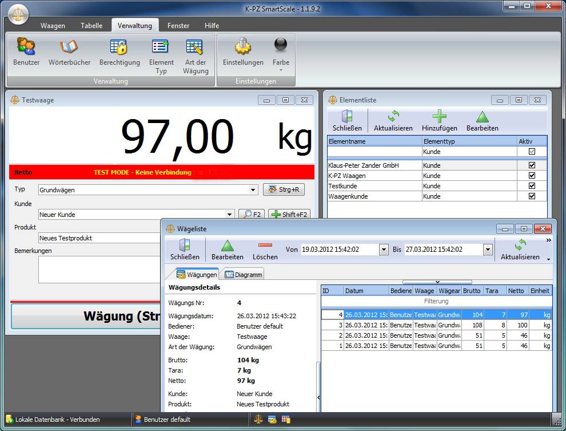Screen dimensions: 566x431
Task: Switch to the Diagramm tab
Action: coord(244,274)
